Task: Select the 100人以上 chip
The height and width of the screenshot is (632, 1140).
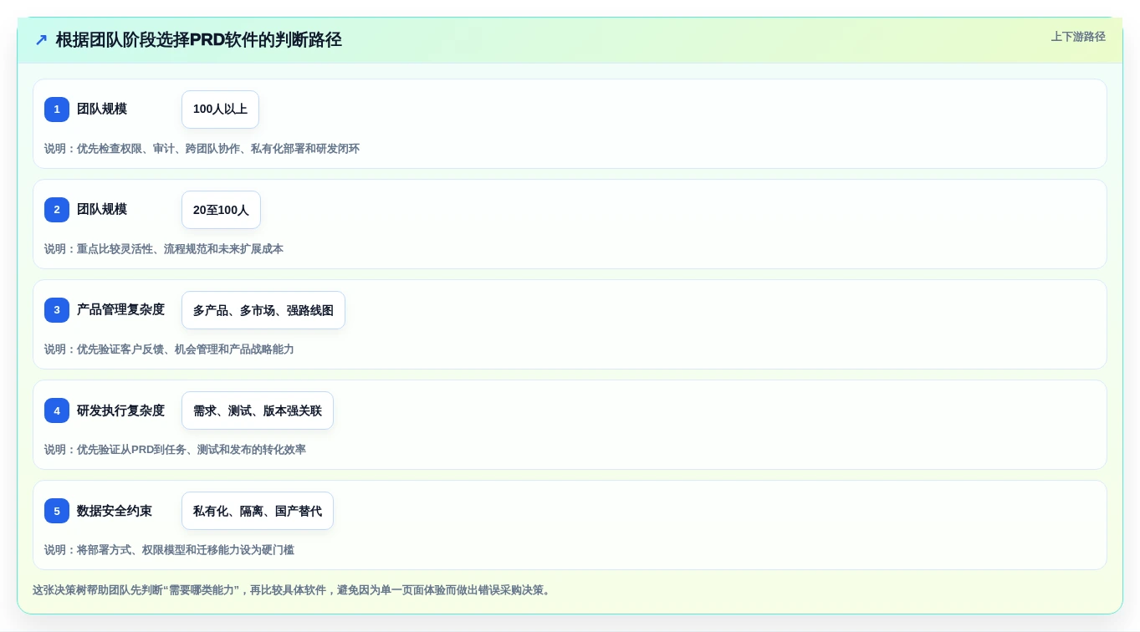Action: (x=220, y=110)
